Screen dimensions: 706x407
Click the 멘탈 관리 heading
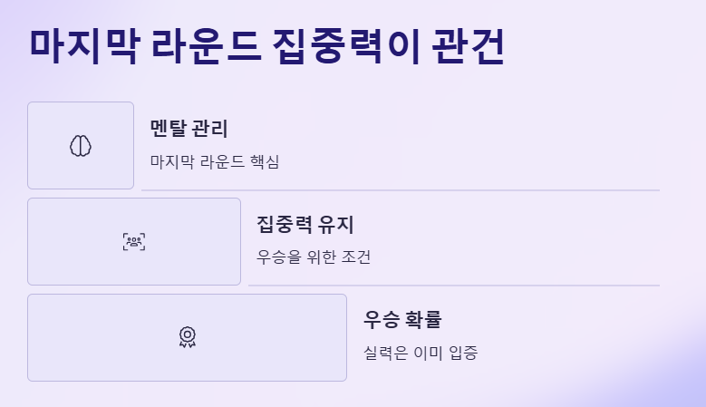tap(189, 129)
